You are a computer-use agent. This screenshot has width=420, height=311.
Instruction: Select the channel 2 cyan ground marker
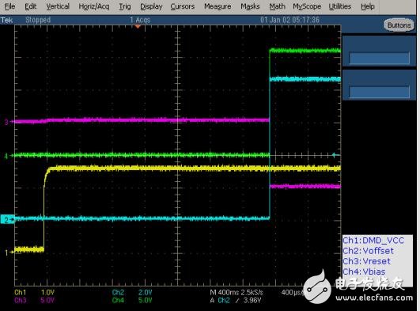coord(7,219)
